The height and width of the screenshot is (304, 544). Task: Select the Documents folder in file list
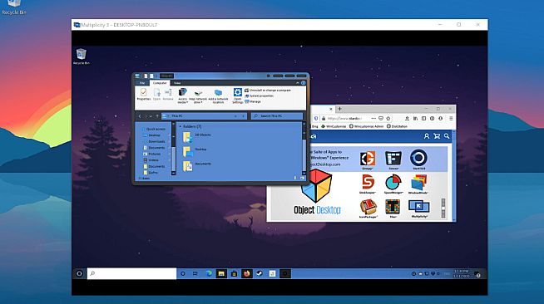[196, 165]
